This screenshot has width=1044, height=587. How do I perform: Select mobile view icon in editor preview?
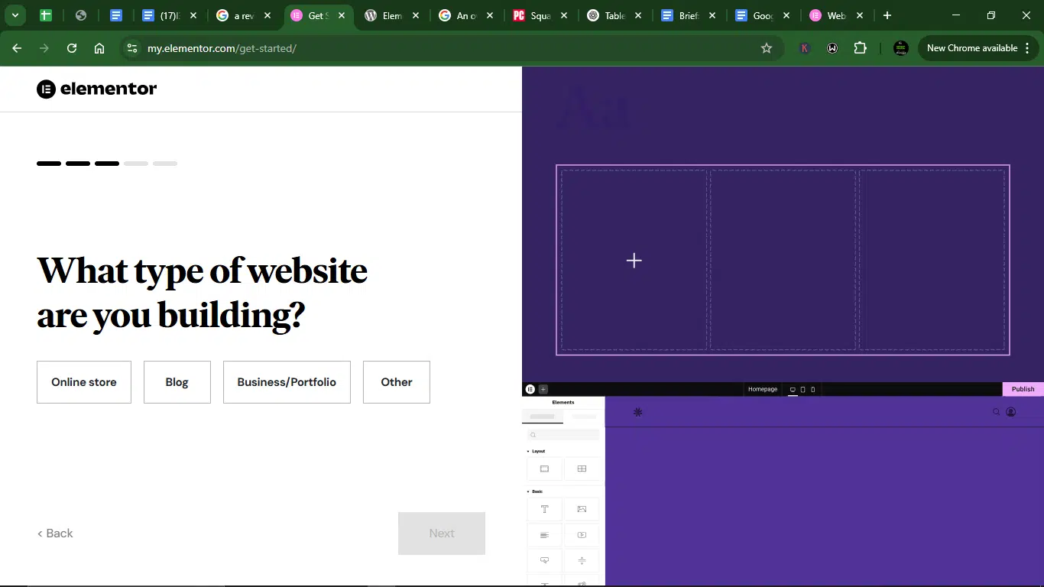(813, 390)
